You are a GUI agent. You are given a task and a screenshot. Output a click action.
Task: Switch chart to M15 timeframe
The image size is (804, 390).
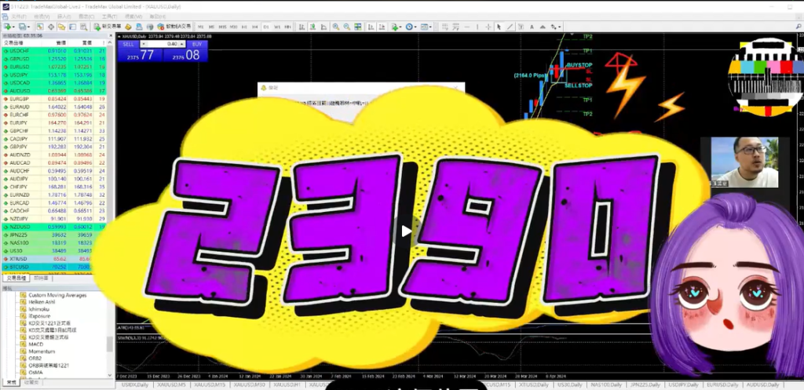pyautogui.click(x=222, y=27)
